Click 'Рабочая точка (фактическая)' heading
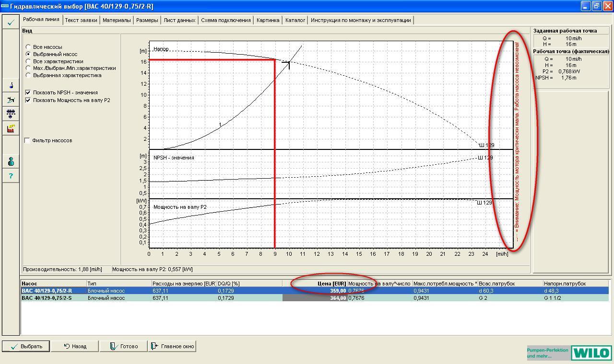Screen dimensions: 614x364 571,51
